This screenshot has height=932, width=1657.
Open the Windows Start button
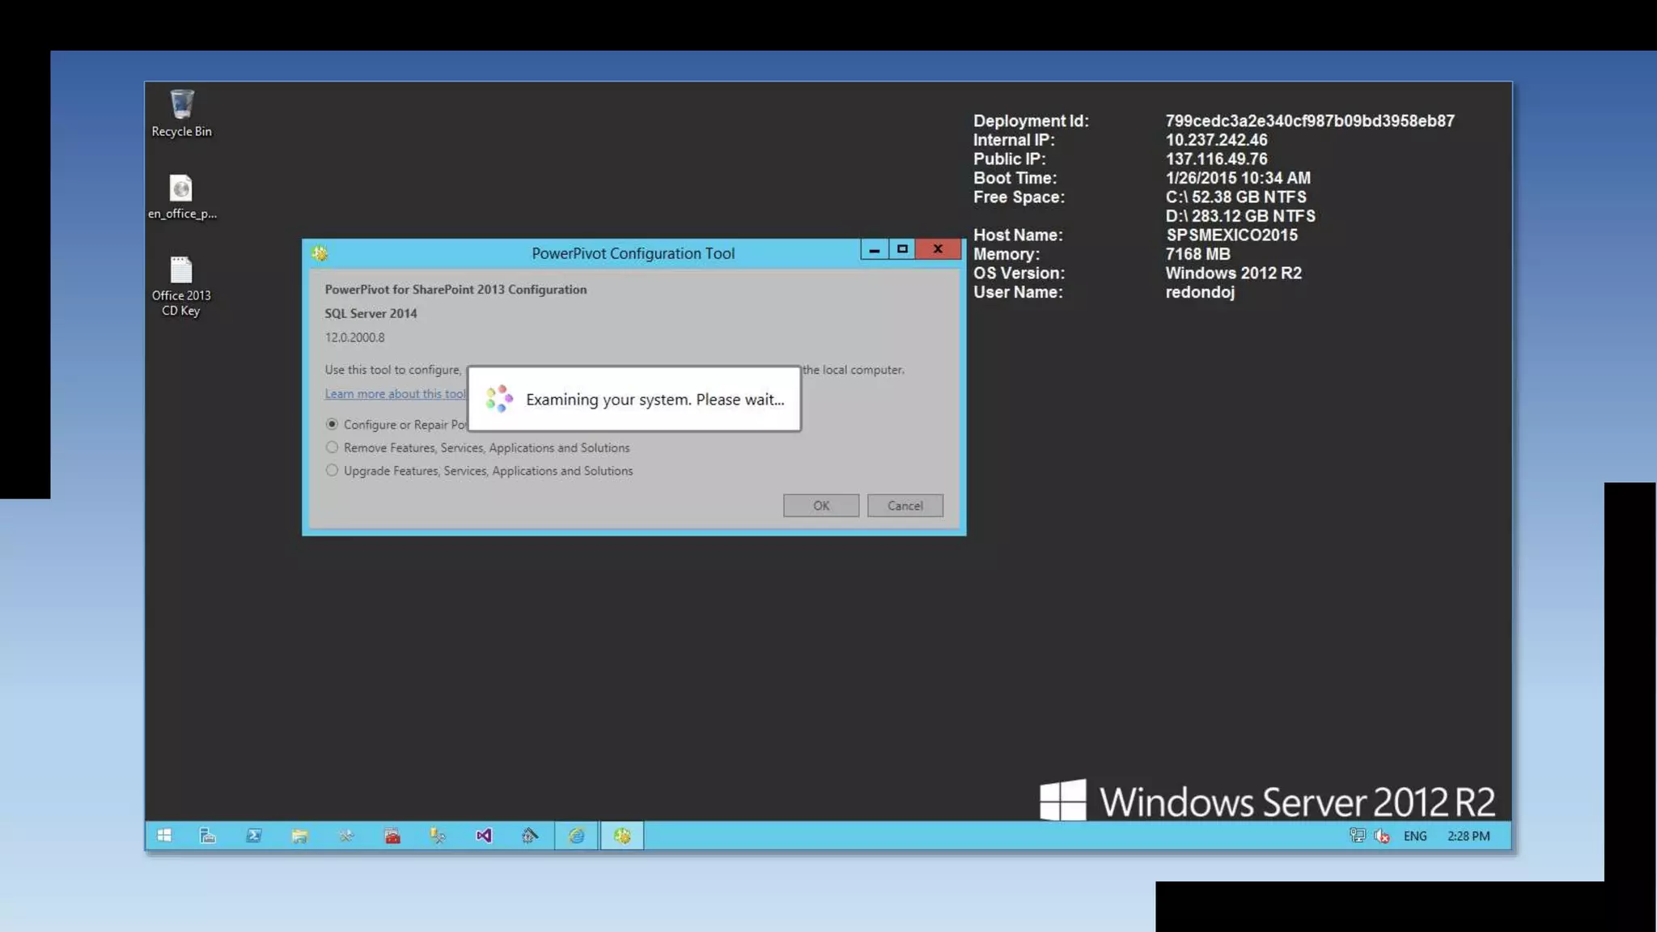pyautogui.click(x=164, y=836)
